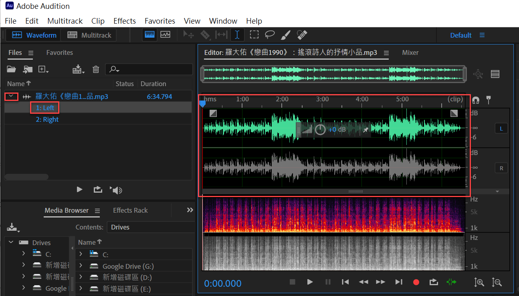Open the Contents Drives dropdown
Viewport: 519px width, 296px height.
pos(150,227)
